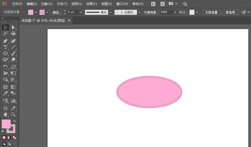Open the 窗口(W) menu
The width and height of the screenshot is (251, 147).
click(x=122, y=4)
